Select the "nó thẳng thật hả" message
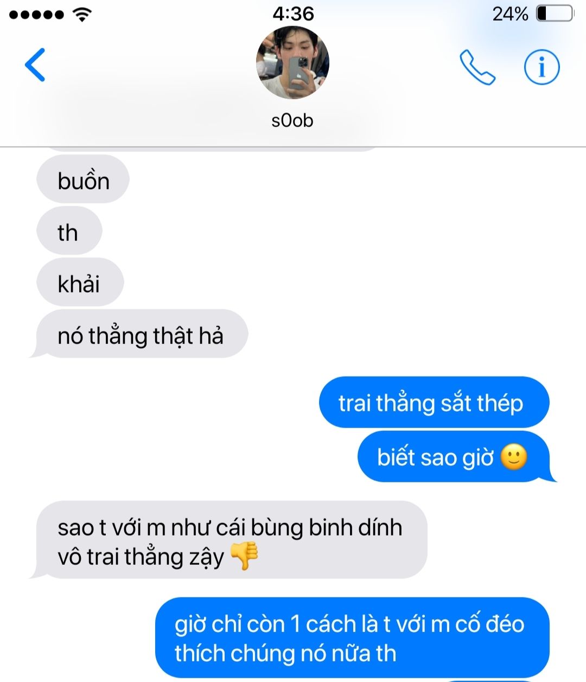Image resolution: width=586 pixels, height=682 pixels. (x=139, y=334)
